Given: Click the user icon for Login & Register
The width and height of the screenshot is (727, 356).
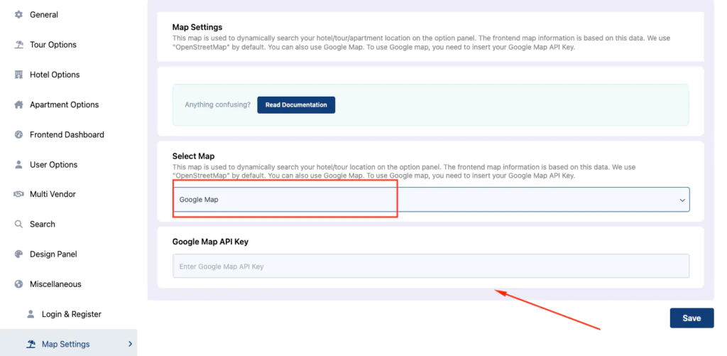Looking at the screenshot, I should [x=31, y=314].
